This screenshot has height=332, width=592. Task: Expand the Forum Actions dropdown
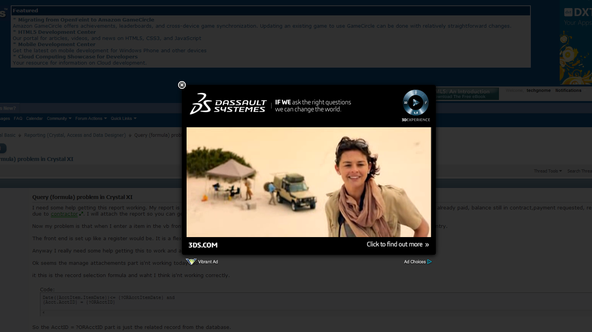pos(91,118)
